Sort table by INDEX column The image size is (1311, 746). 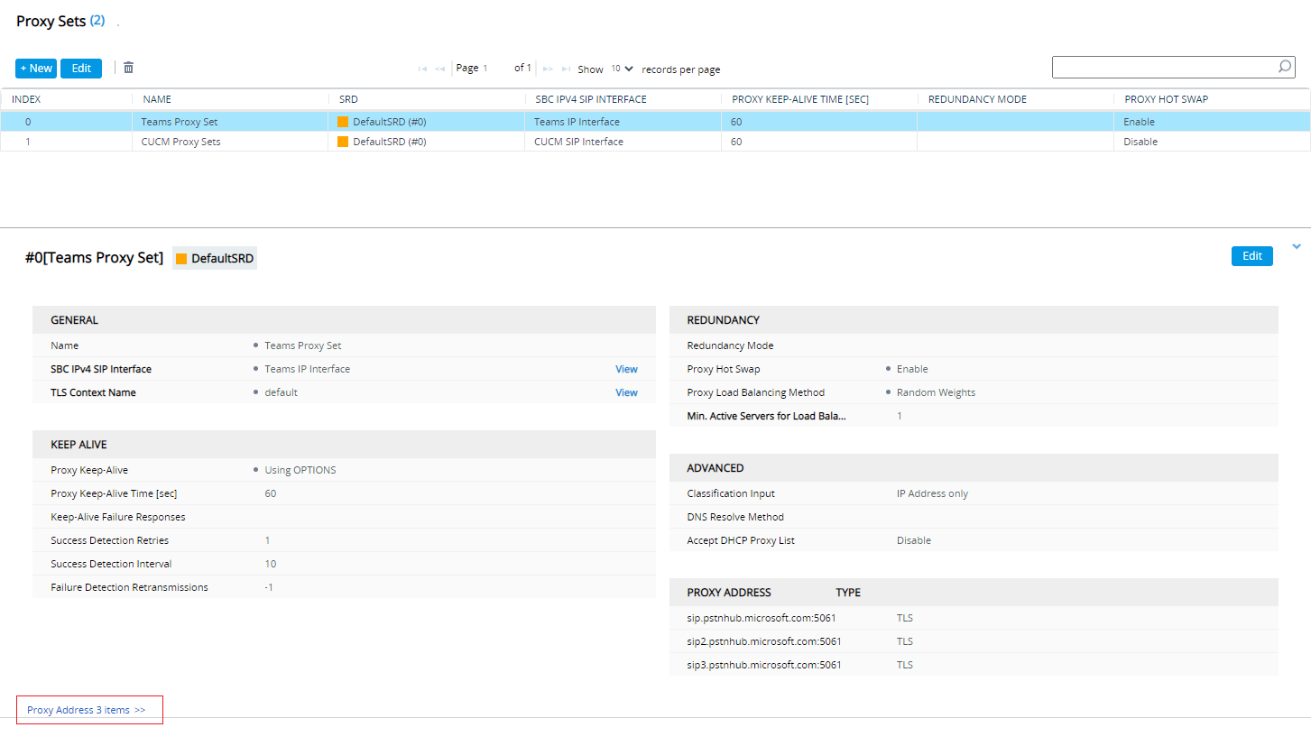pos(26,99)
